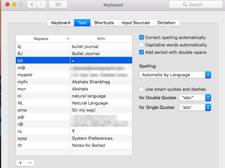Viewport: 225px width, 168px height.
Task: Select the omw replacement row
Action: pos(43,110)
